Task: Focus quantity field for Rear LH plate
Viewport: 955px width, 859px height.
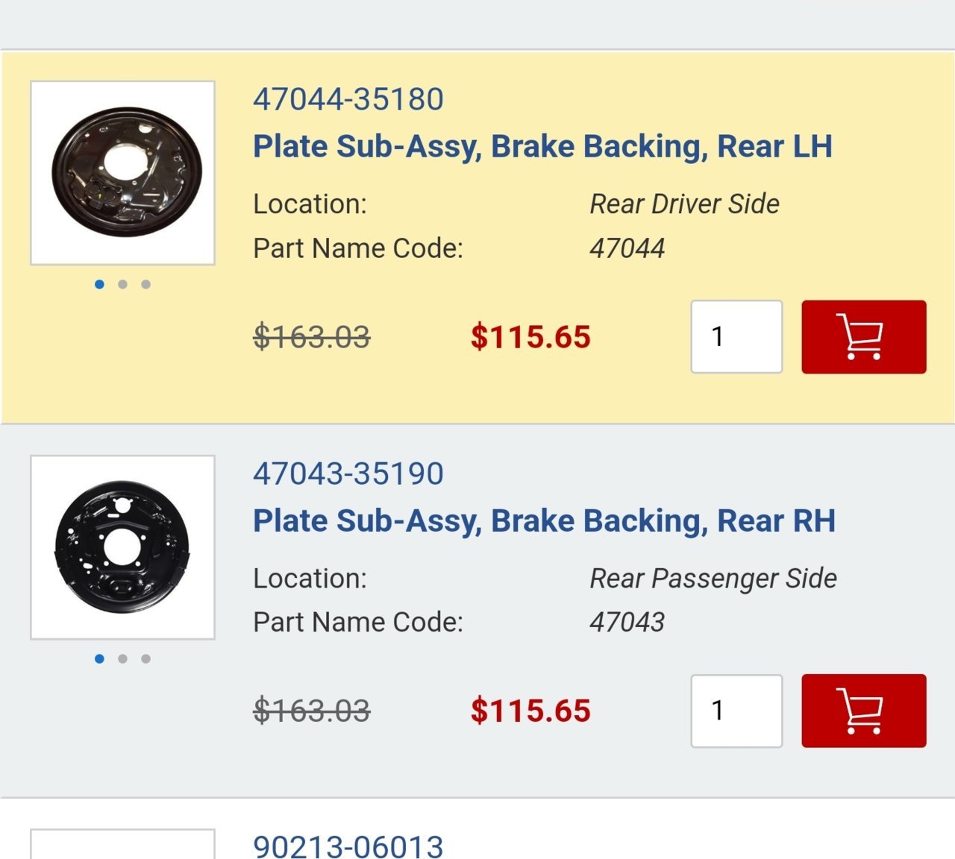Action: tap(736, 337)
